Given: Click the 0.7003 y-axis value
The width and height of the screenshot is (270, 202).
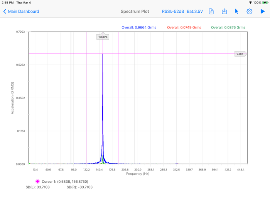Looking at the screenshot, I should [20, 32].
